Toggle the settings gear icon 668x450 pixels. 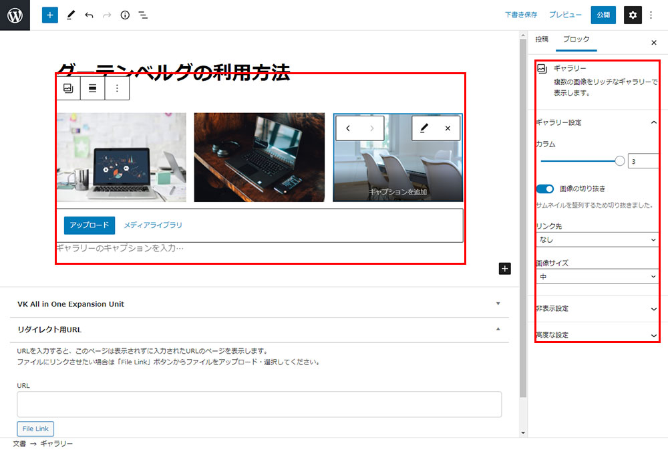click(x=633, y=15)
